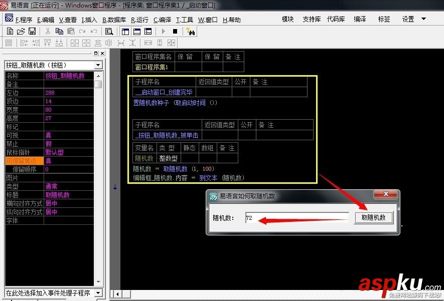Screen dimensions: 444x301
Task: Click the Run play triangle icon
Action: pyautogui.click(x=164, y=32)
